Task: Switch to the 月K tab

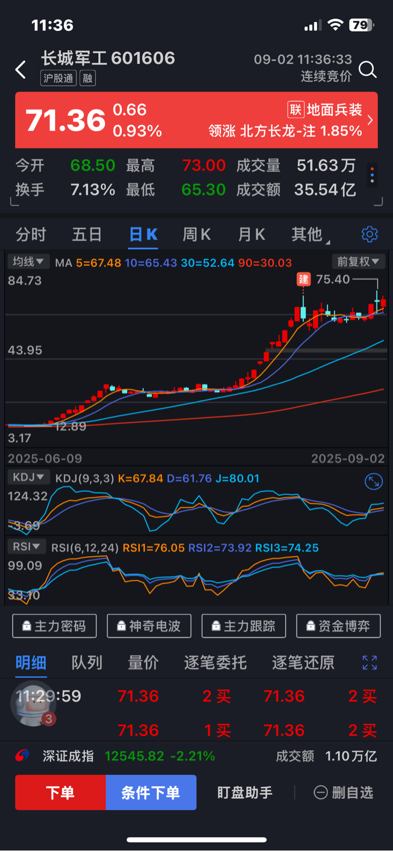Action: (x=251, y=234)
